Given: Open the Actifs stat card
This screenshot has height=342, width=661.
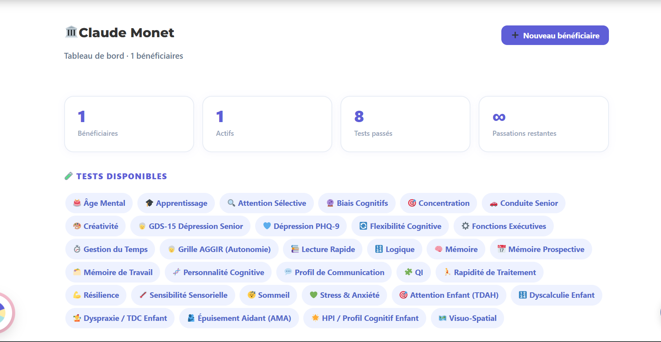Looking at the screenshot, I should (267, 124).
